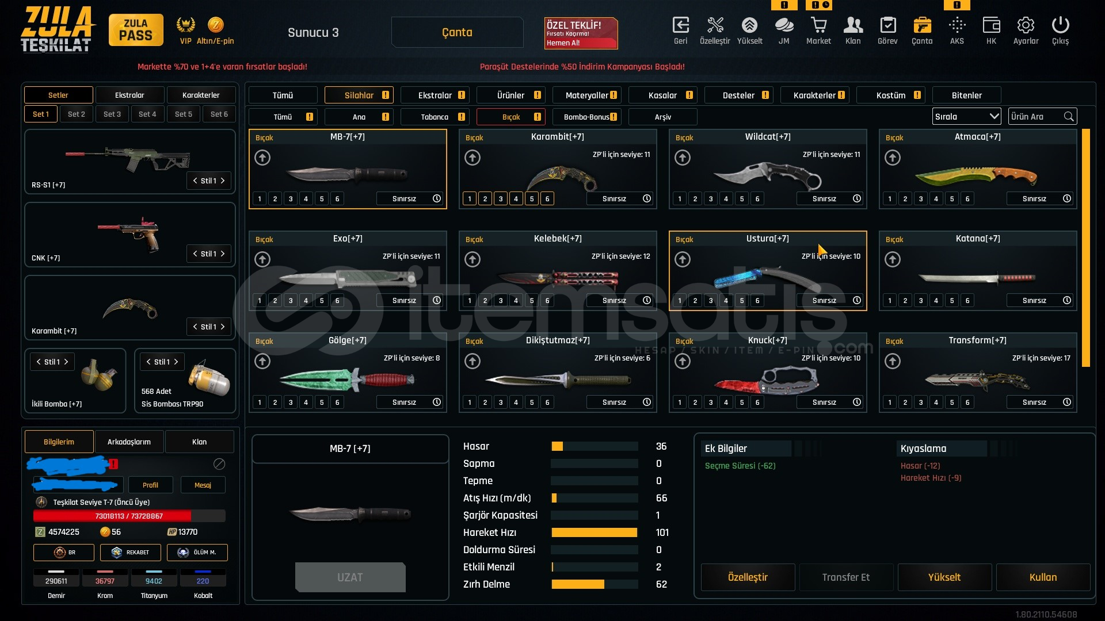This screenshot has height=621, width=1105.
Task: Click upgrade arrow on Karambit[+7] card
Action: 473,158
